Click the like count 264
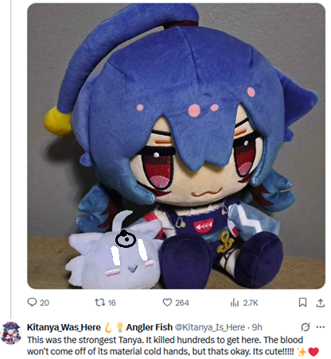Screen dimensions: 331x359 (x=182, y=303)
